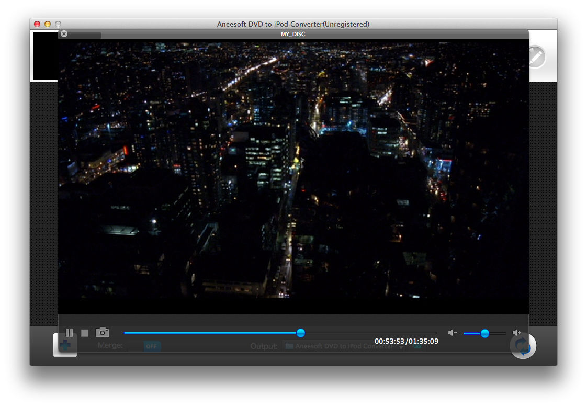
Task: Click the volume slider knob
Action: [485, 333]
